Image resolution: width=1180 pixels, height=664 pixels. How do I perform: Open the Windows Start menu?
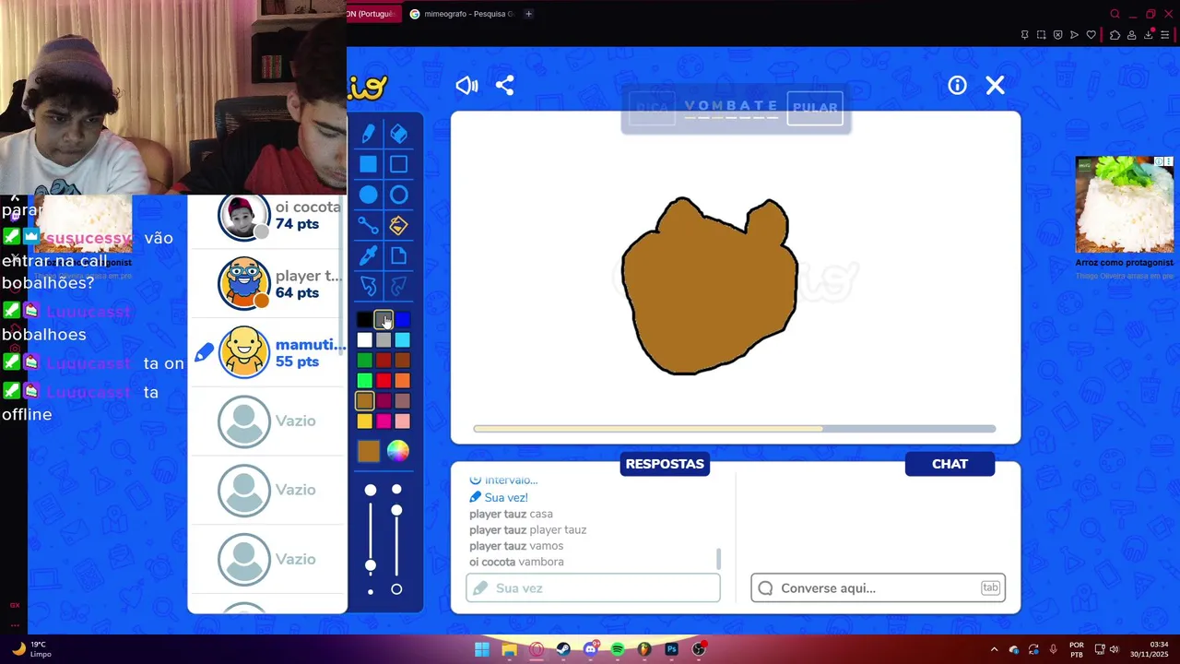coord(482,649)
